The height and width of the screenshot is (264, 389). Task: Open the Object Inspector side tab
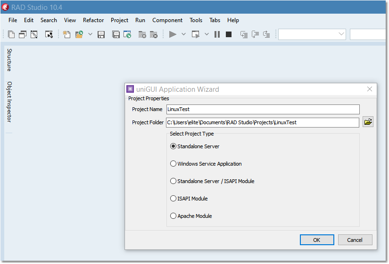[9, 102]
